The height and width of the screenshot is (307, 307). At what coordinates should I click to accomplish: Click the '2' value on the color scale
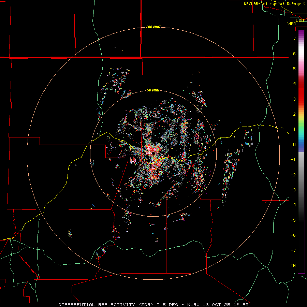click(294, 114)
